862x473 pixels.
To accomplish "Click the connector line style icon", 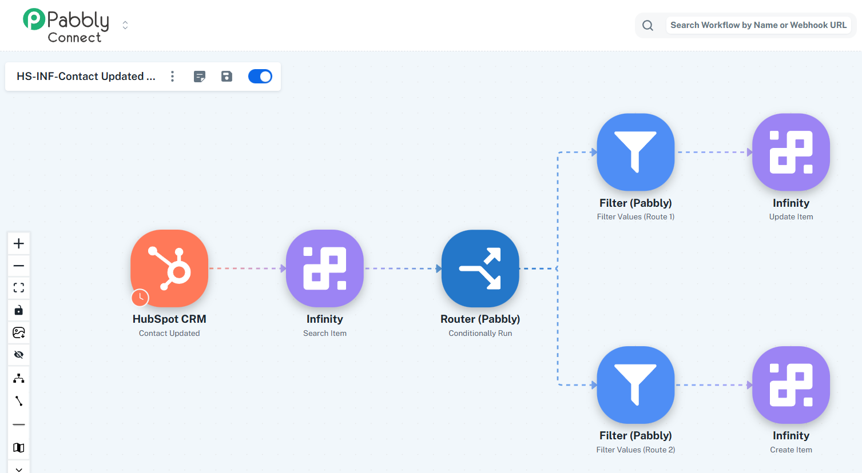I will 19,401.
